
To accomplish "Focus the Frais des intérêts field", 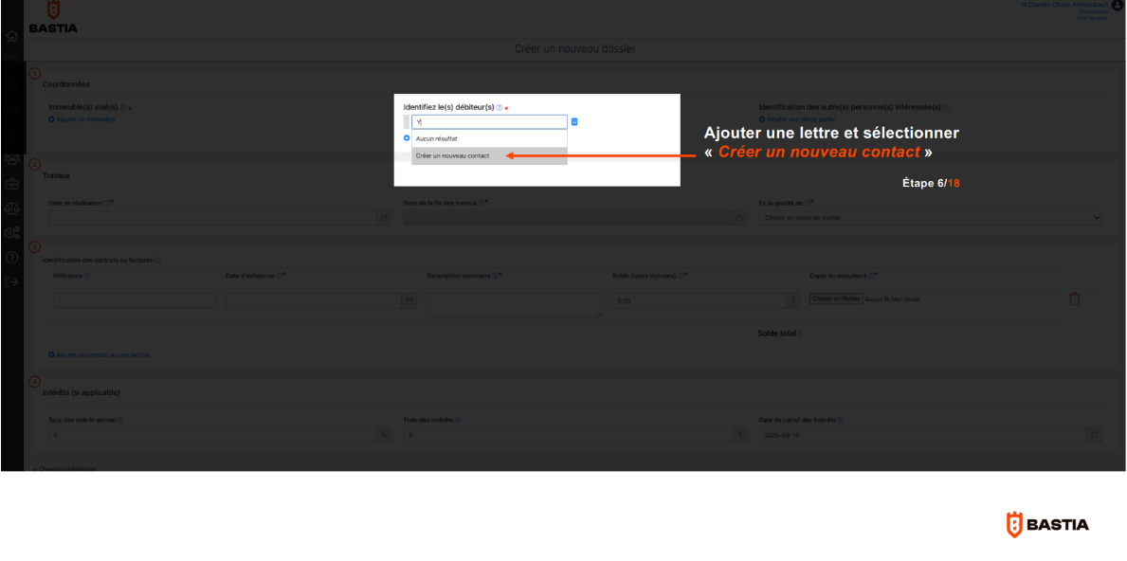I will (568, 435).
